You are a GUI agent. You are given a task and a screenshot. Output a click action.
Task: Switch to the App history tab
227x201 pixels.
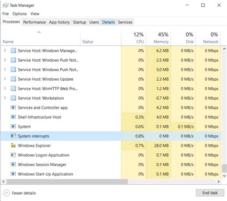pos(59,22)
